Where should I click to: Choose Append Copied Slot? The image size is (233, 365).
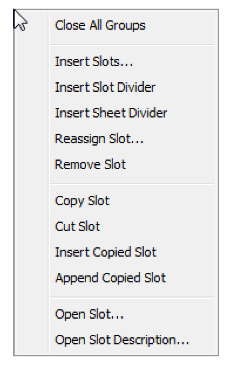(x=116, y=278)
